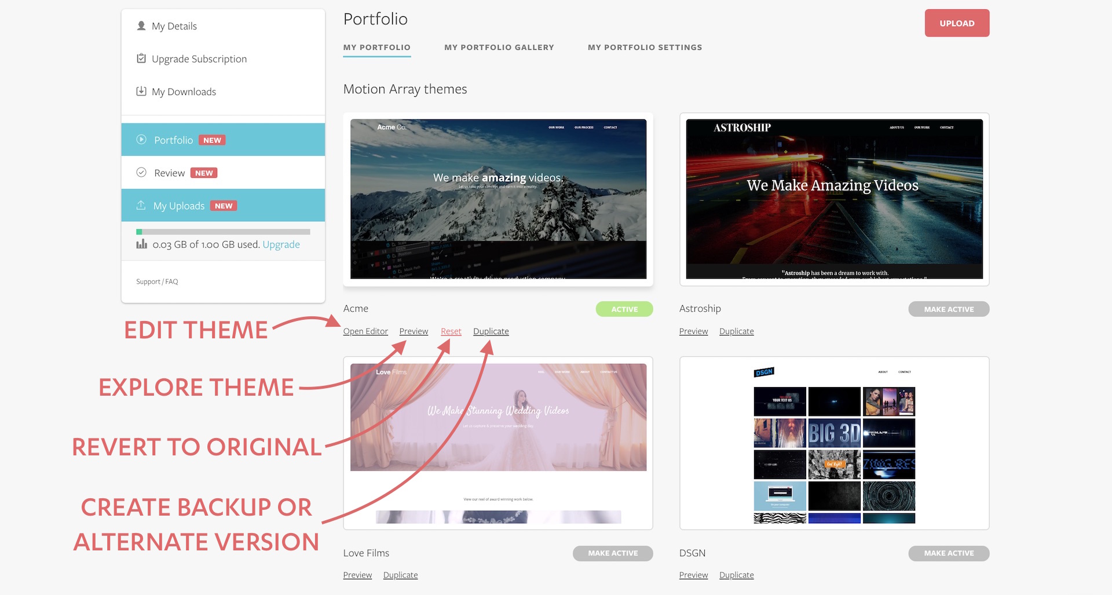The width and height of the screenshot is (1112, 595).
Task: Click the green Active badge for Acme
Action: click(624, 309)
